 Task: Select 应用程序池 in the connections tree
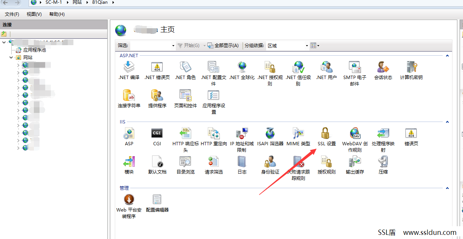pyautogui.click(x=34, y=50)
